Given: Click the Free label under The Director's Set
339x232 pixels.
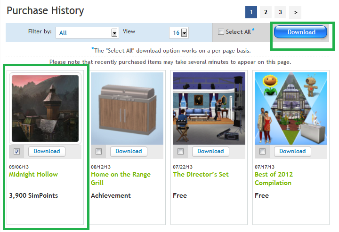Looking at the screenshot, I should (180, 195).
